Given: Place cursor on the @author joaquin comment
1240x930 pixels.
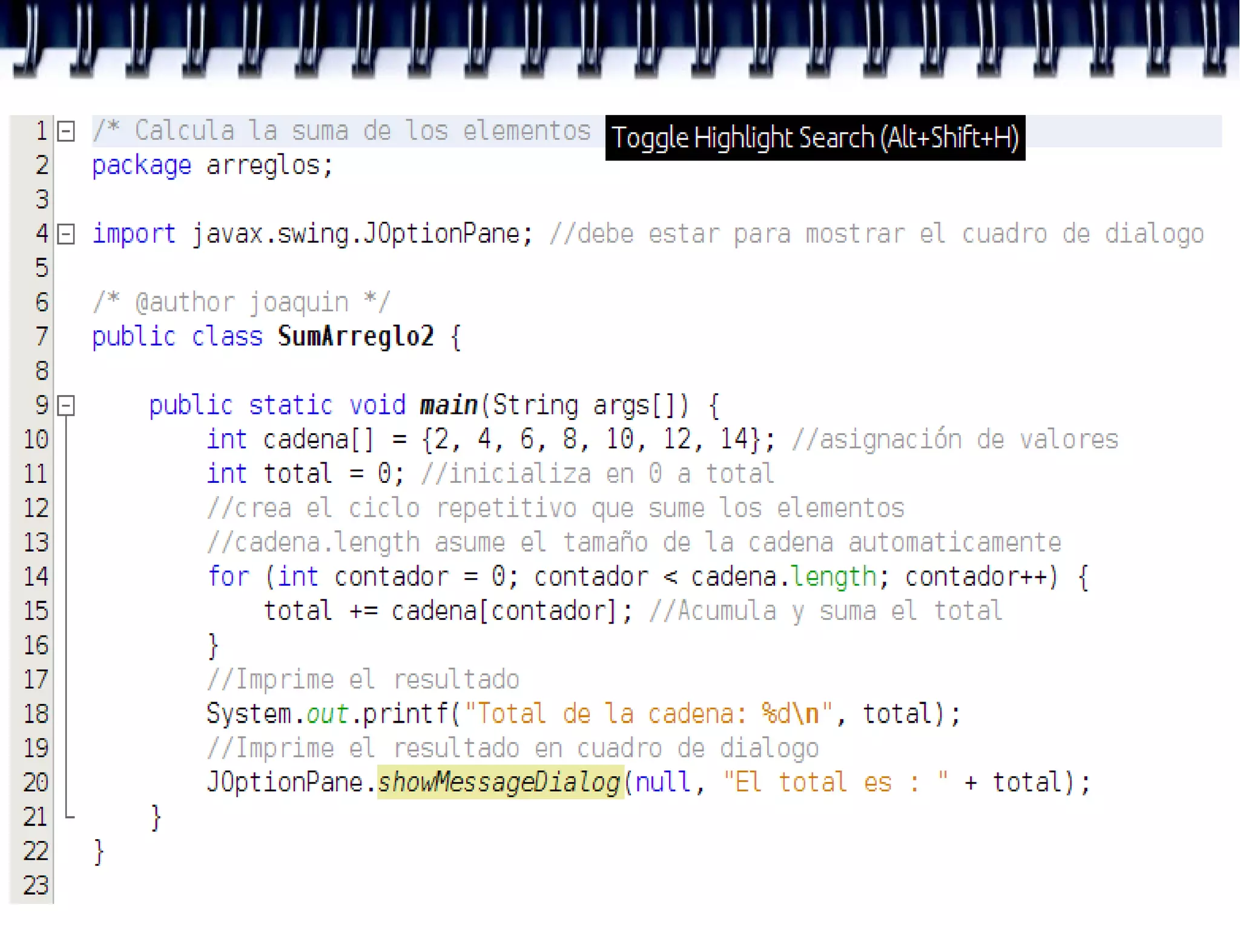Looking at the screenshot, I should [x=242, y=302].
